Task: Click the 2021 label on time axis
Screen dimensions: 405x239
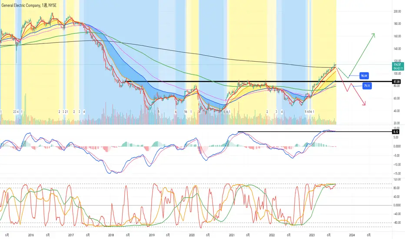Action: (232, 235)
